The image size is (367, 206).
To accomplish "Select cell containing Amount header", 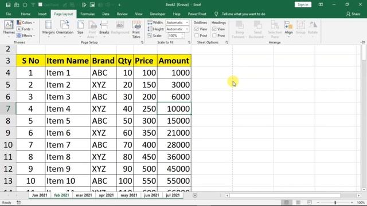I will pyautogui.click(x=174, y=61).
